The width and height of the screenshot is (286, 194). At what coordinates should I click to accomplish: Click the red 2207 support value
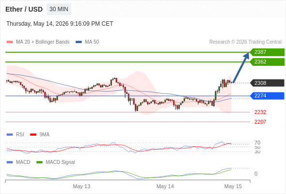click(x=260, y=122)
